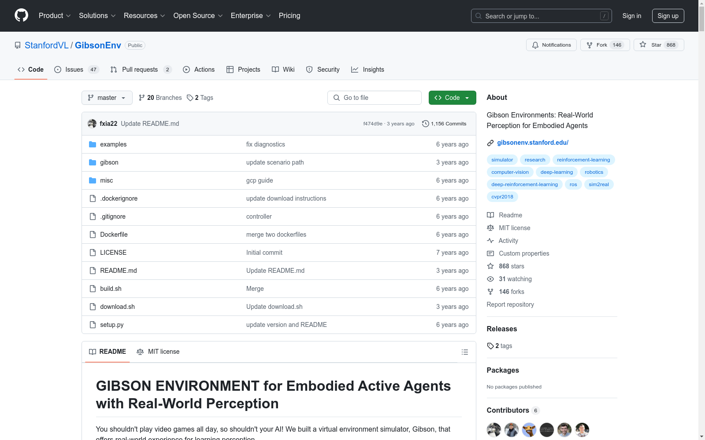
Task: Click the Go to file search field
Action: 375,98
